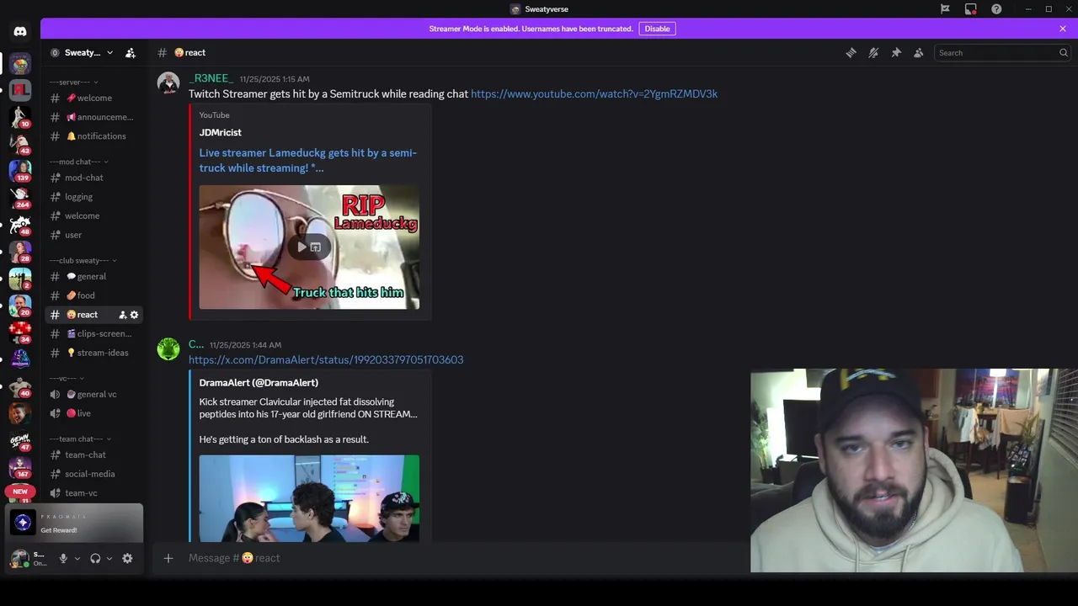Join the team-vc voice channel
The image size is (1078, 606).
click(x=93, y=493)
